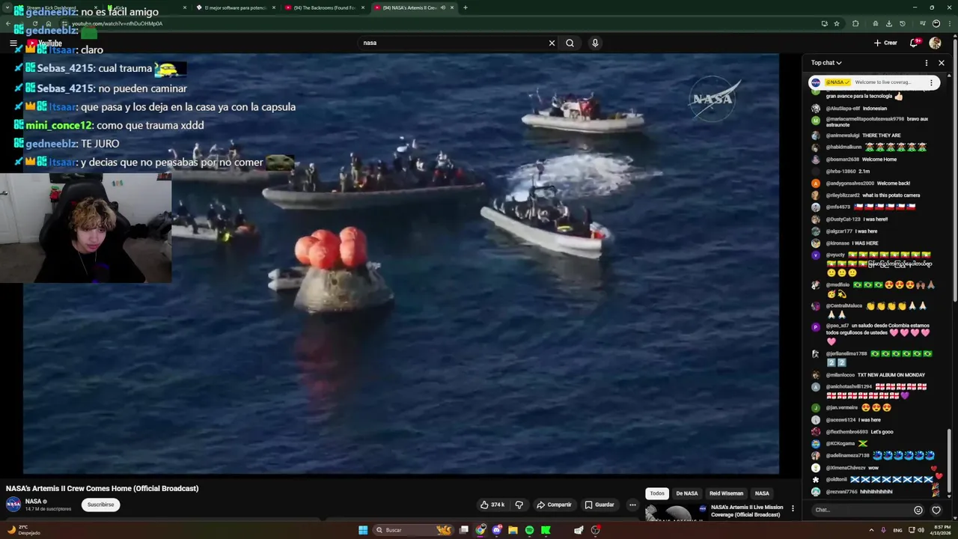This screenshot has width=958, height=539.
Task: Clear the nasa search text
Action: (552, 43)
